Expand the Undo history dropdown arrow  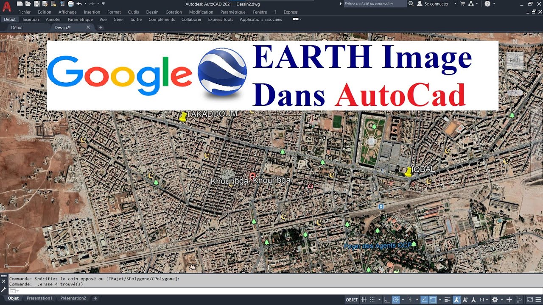pyautogui.click(x=85, y=4)
